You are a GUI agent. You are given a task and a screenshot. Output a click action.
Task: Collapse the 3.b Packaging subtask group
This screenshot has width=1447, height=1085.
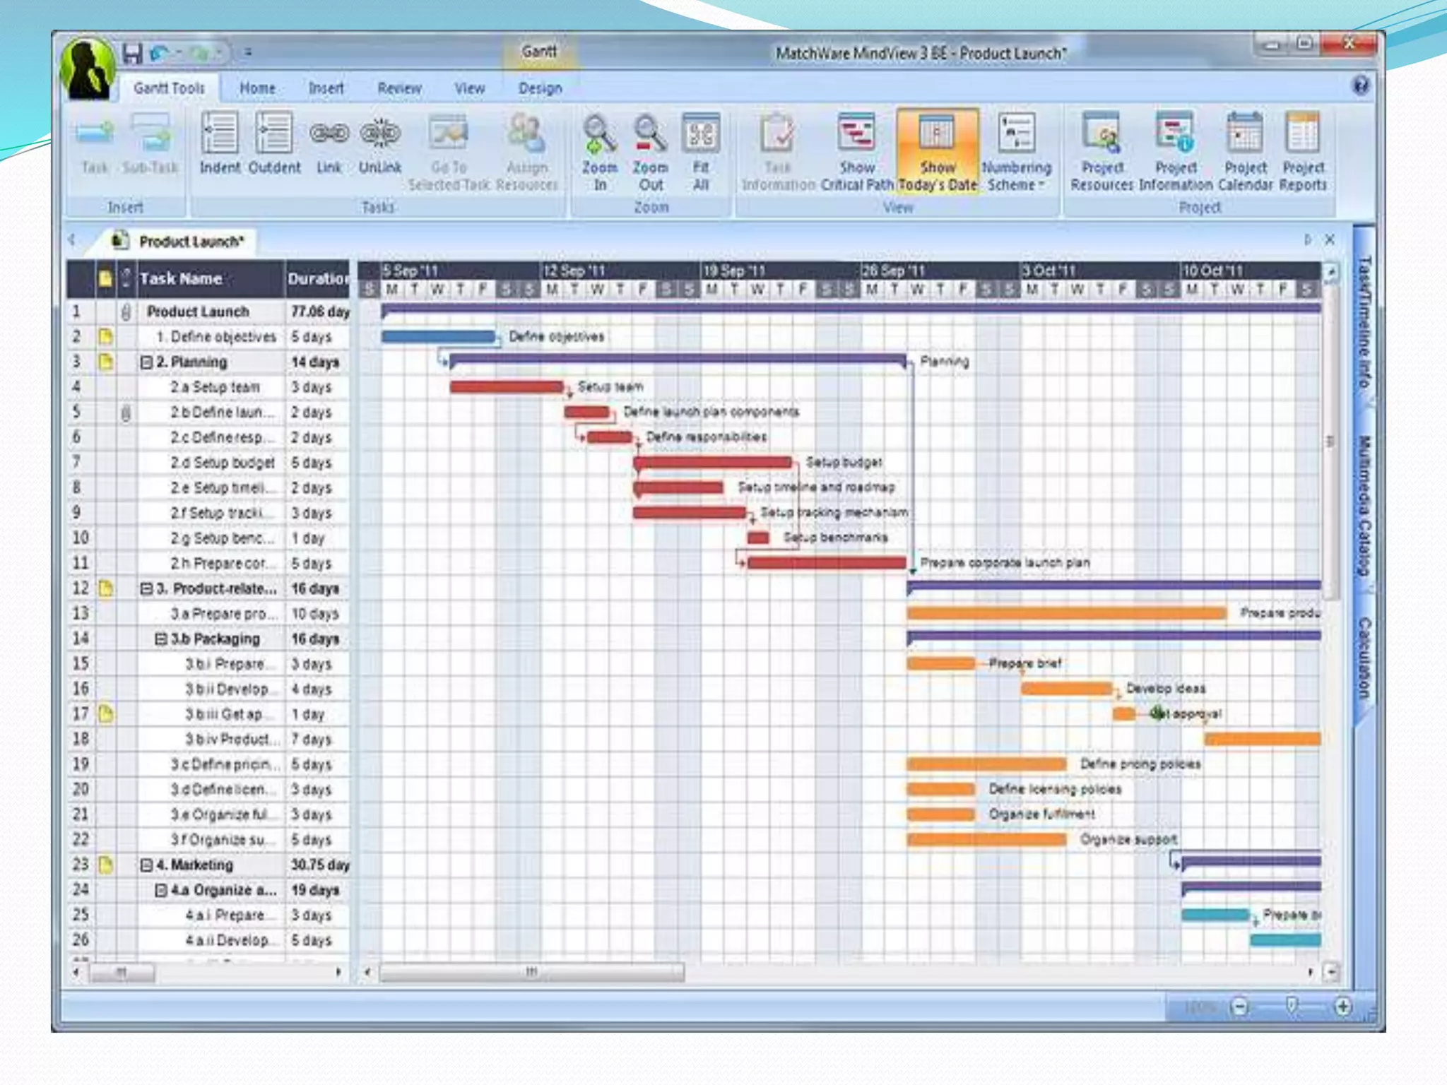coord(161,639)
